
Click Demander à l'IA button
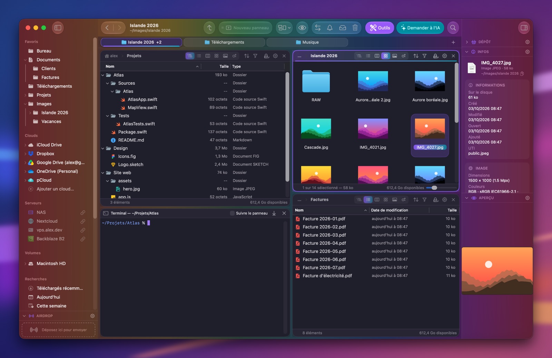(x=420, y=28)
